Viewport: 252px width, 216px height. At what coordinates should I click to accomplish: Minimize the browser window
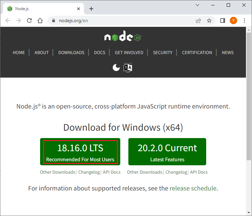pos(213,5)
